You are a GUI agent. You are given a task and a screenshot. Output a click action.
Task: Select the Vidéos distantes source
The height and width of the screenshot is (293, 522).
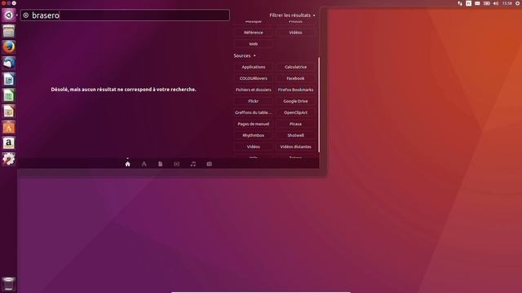point(295,146)
